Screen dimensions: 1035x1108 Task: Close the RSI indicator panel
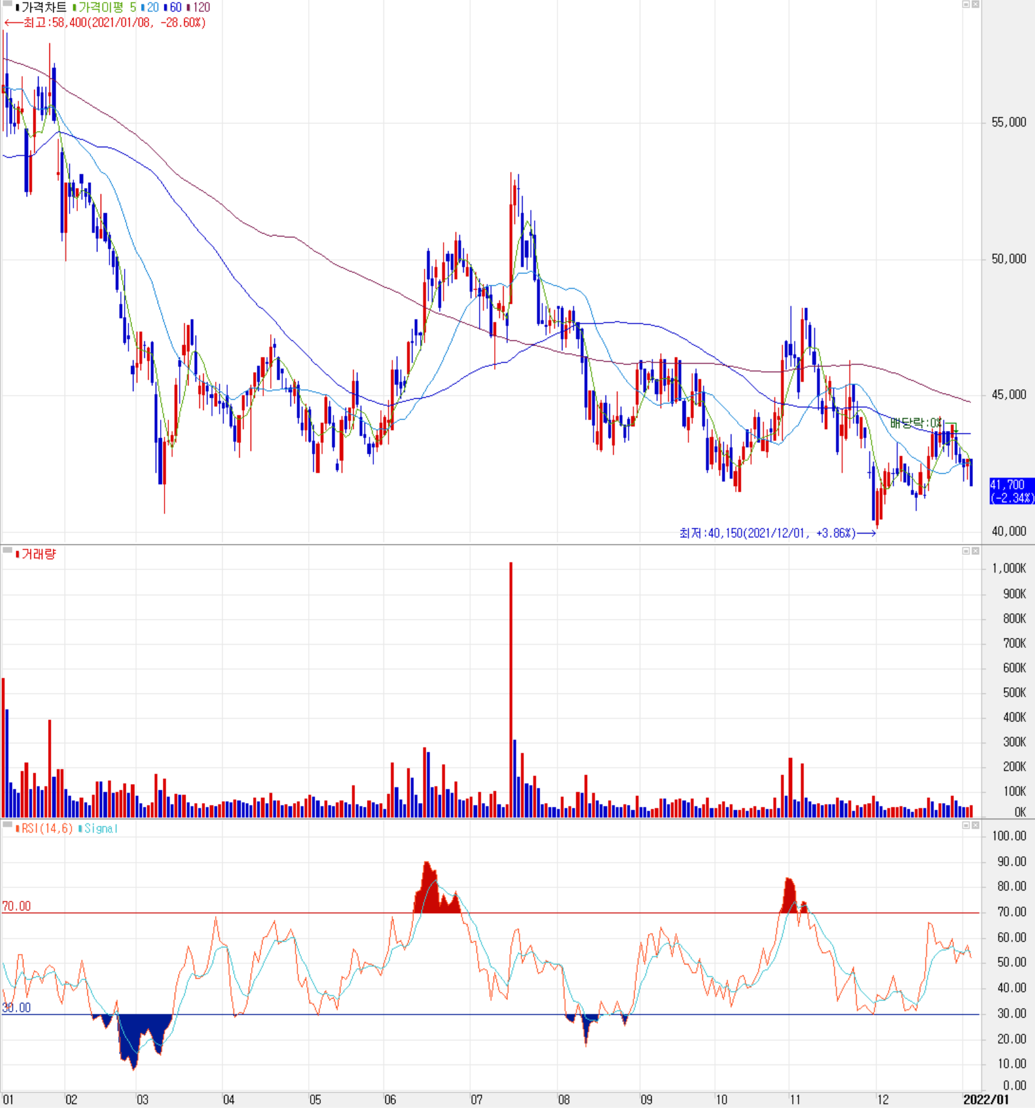click(x=976, y=825)
